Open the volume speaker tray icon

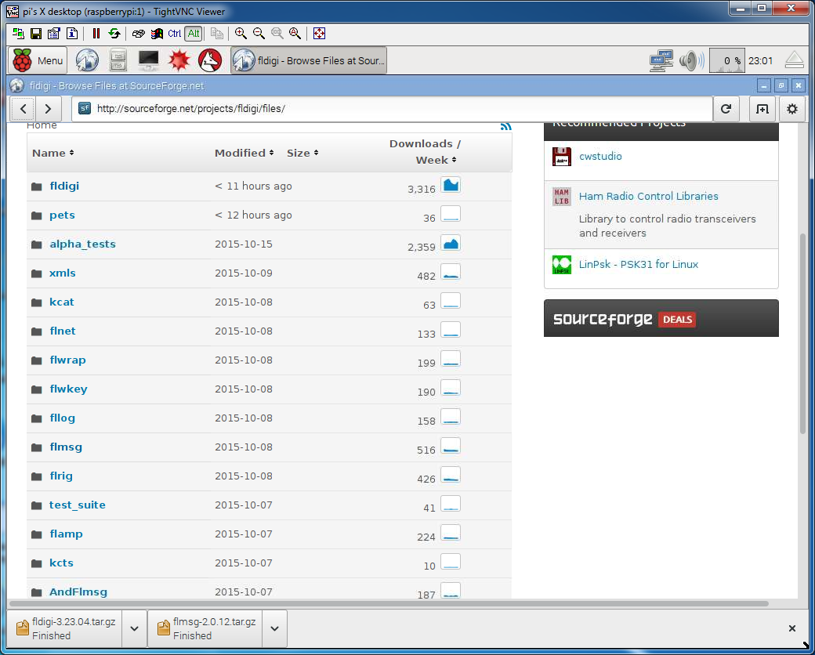coord(691,61)
